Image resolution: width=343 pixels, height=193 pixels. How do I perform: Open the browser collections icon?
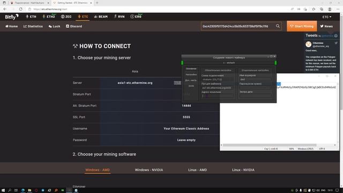322,9
